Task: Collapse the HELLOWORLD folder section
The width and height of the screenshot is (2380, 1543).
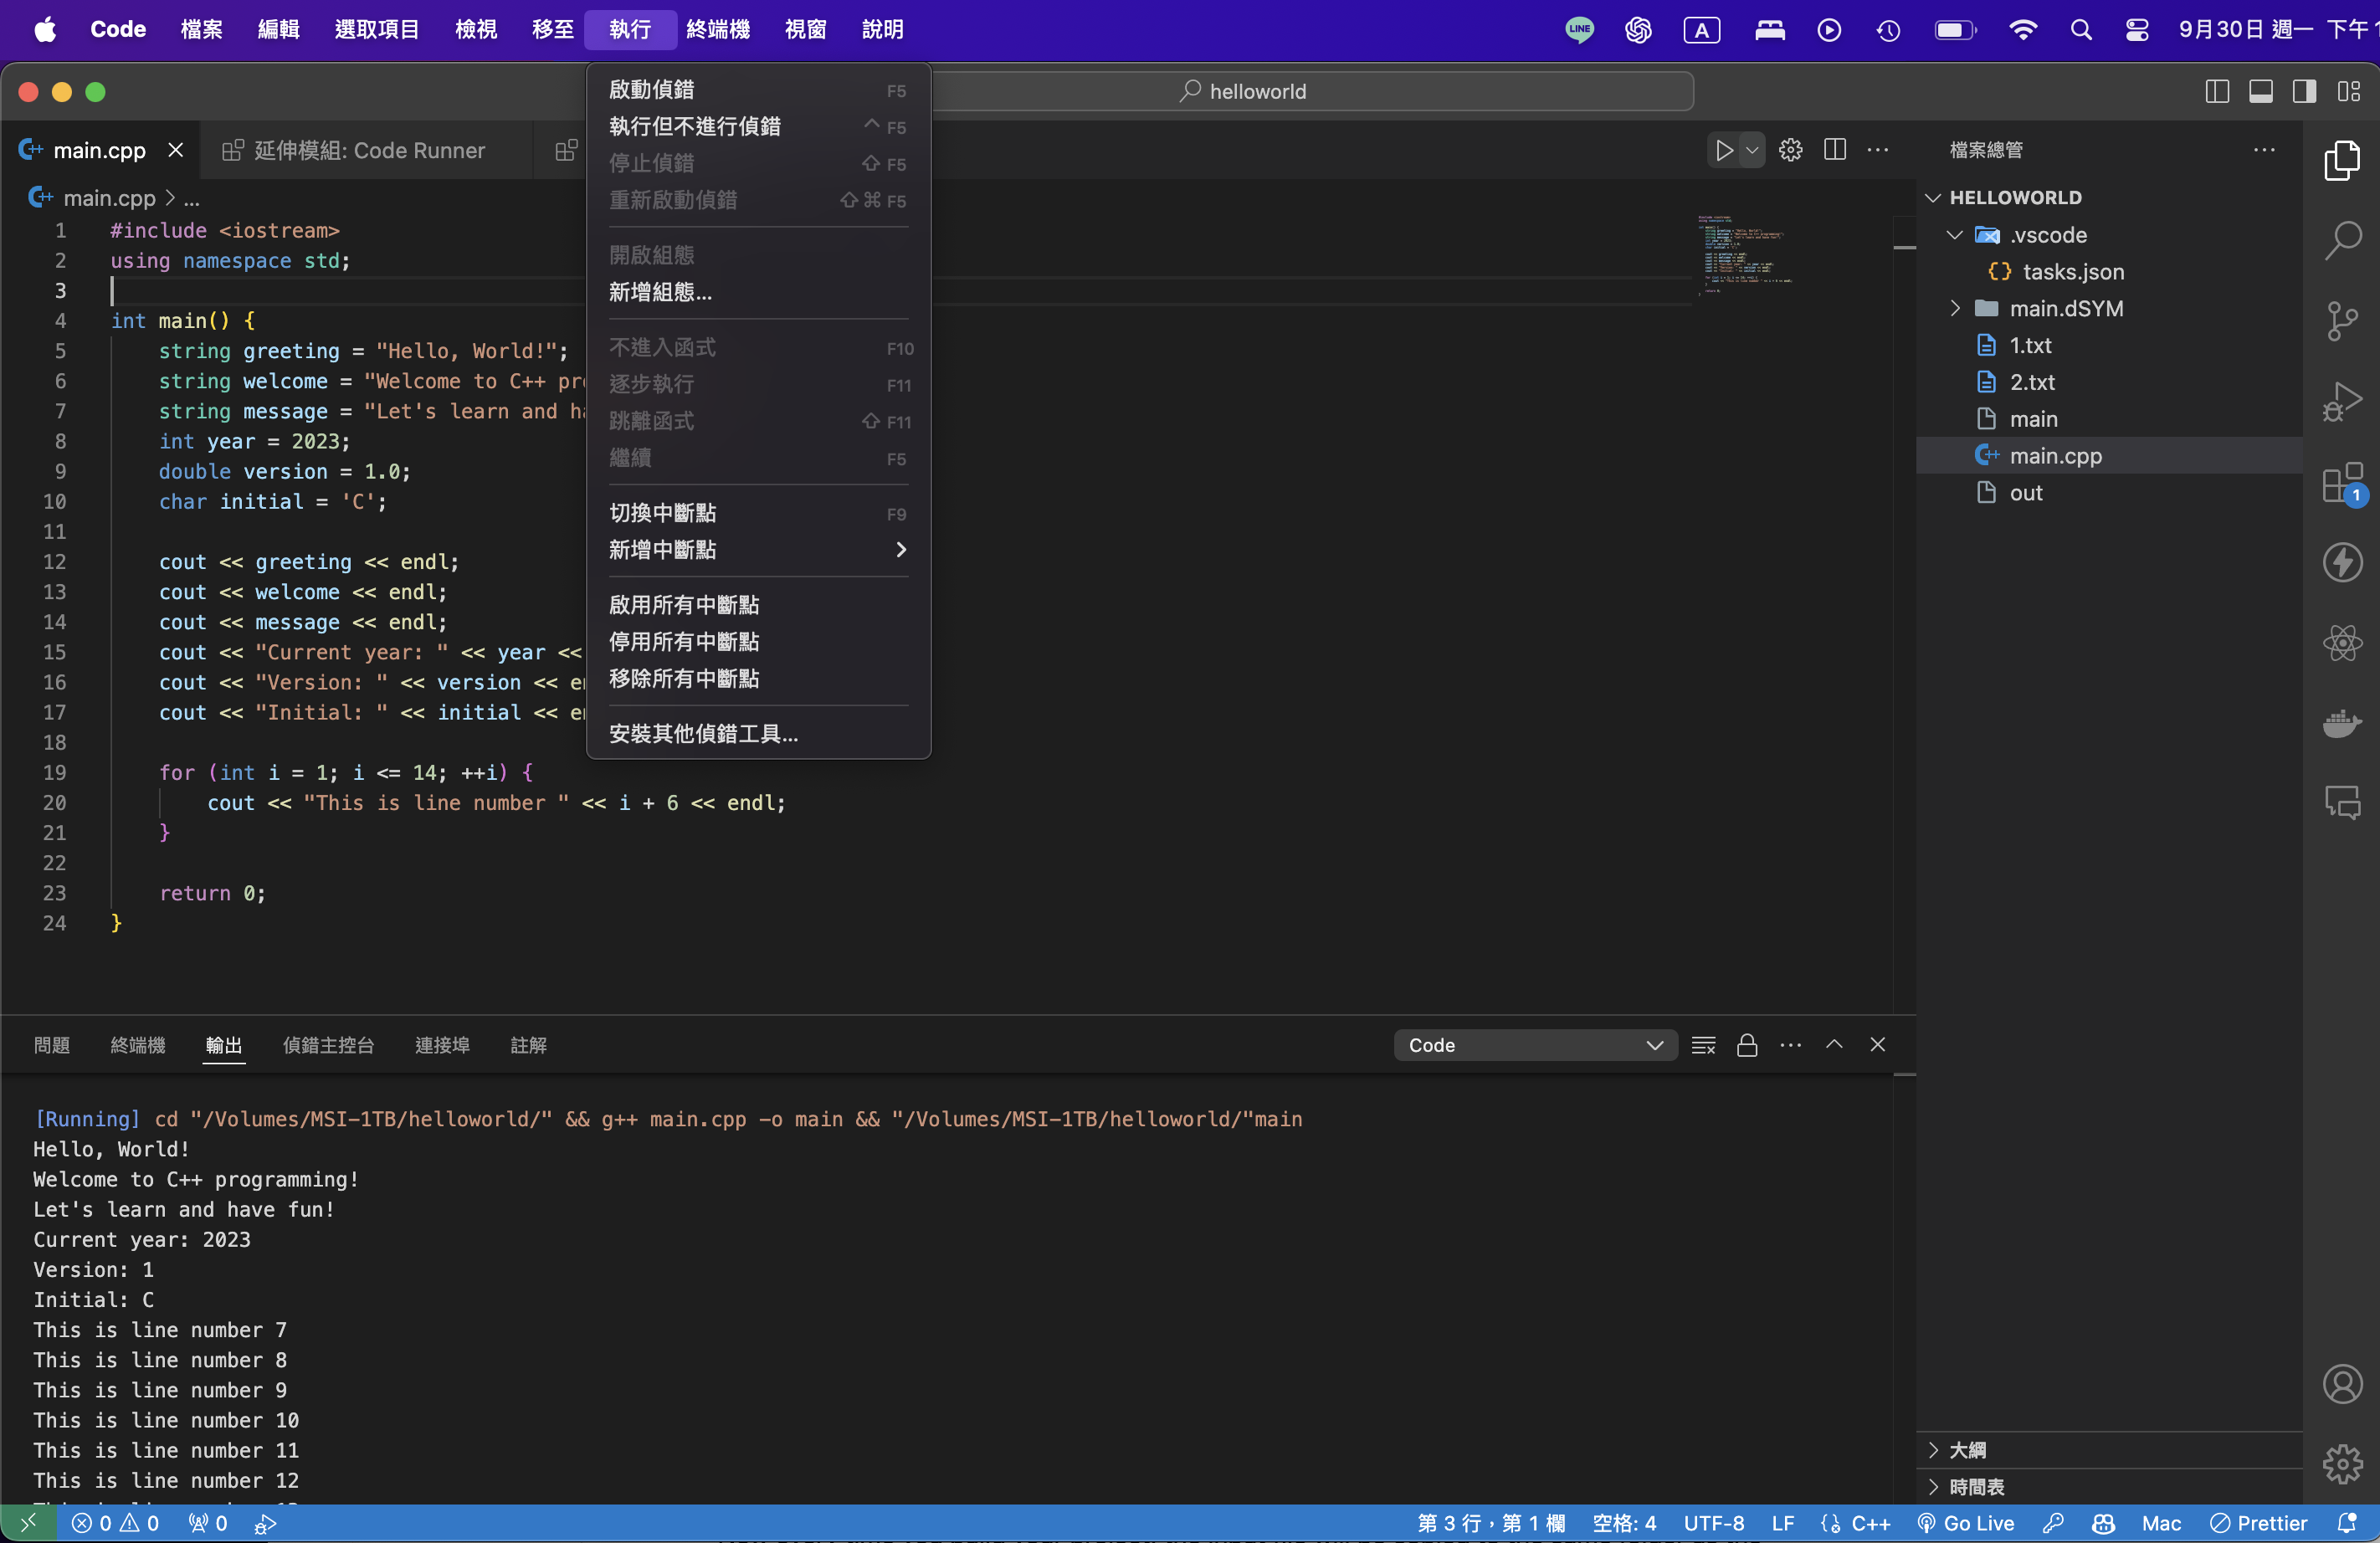Action: 1933,198
